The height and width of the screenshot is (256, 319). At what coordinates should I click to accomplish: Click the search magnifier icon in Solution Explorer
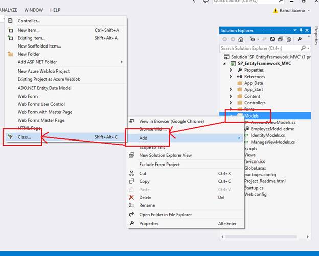tap(303, 48)
